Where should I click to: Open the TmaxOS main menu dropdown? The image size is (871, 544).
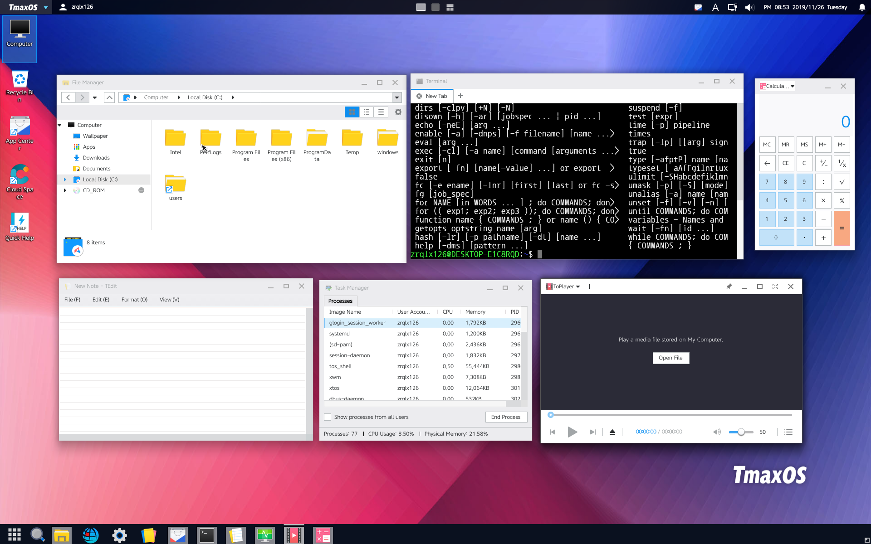click(46, 7)
